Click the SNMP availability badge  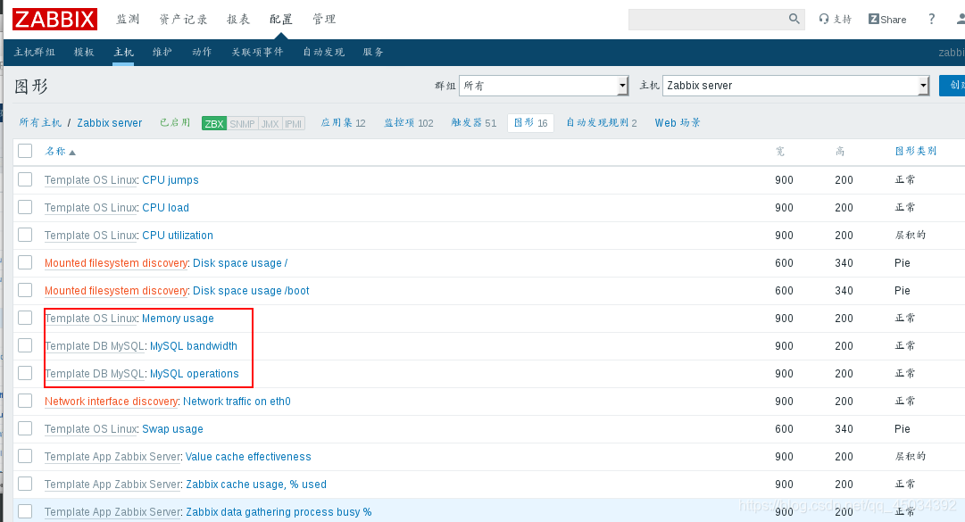pyautogui.click(x=242, y=123)
